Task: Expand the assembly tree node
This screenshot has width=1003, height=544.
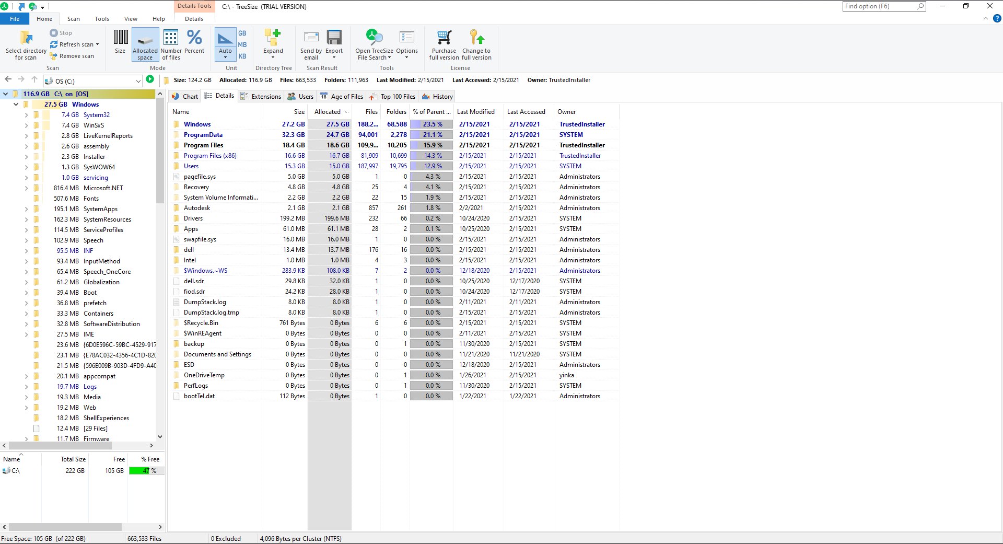Action: tap(26, 146)
